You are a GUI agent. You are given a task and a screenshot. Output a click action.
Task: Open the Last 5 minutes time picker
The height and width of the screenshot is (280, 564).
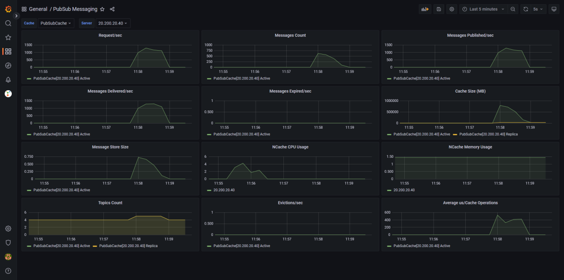pos(483,9)
